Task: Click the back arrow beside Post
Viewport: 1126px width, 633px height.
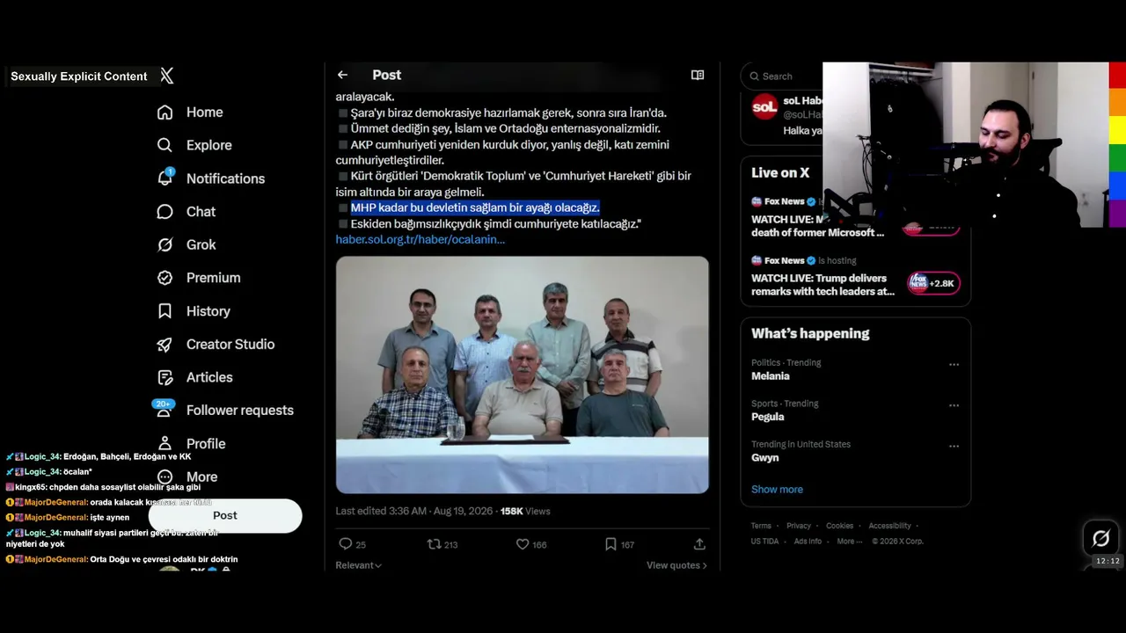Action: pos(342,75)
